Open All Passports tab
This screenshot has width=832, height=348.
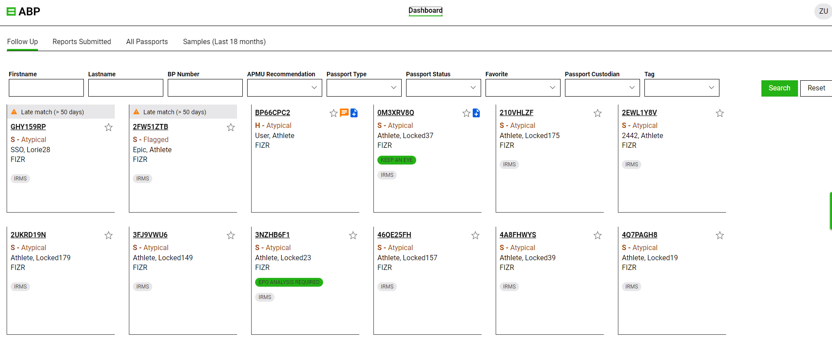click(x=147, y=42)
